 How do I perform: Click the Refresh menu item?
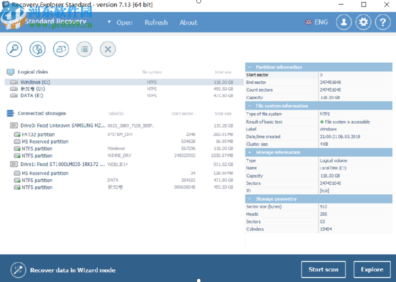pos(156,22)
